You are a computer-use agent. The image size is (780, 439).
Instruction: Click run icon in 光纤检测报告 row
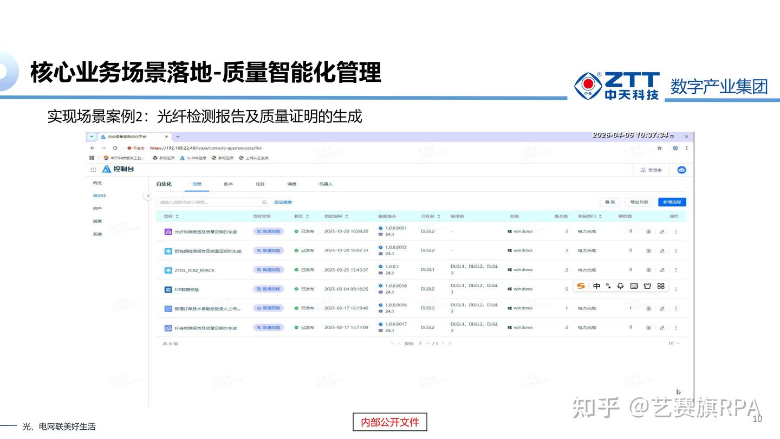(x=648, y=231)
